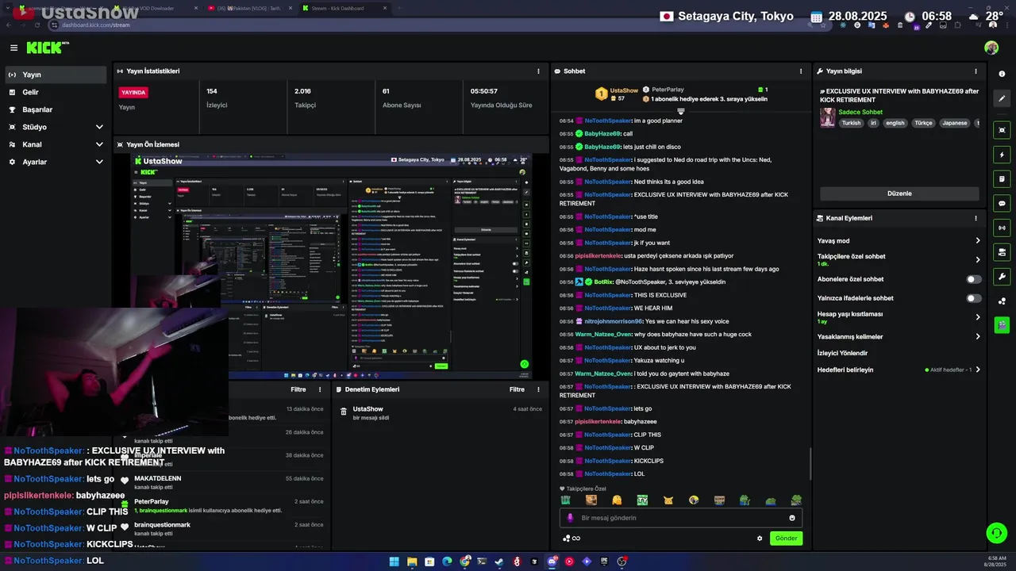Open Yasaklanmış kelimeler list
This screenshot has width=1016, height=571.
coord(899,336)
